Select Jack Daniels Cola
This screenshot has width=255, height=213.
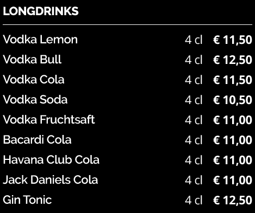51,180
